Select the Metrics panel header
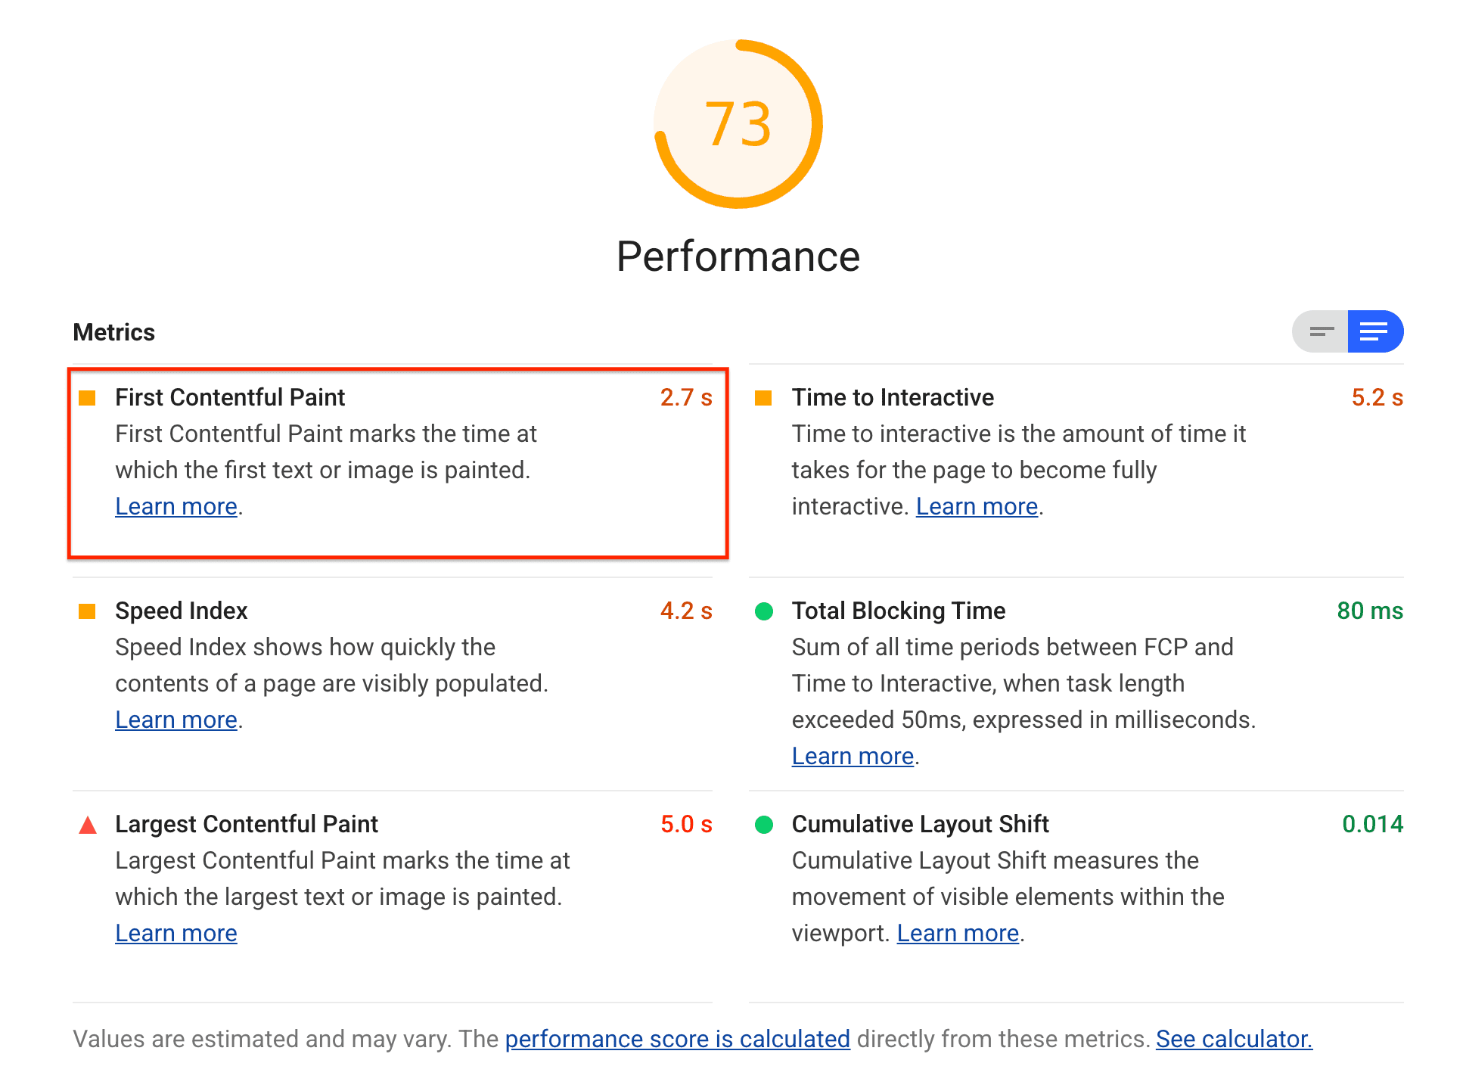This screenshot has width=1466, height=1085. click(x=113, y=331)
